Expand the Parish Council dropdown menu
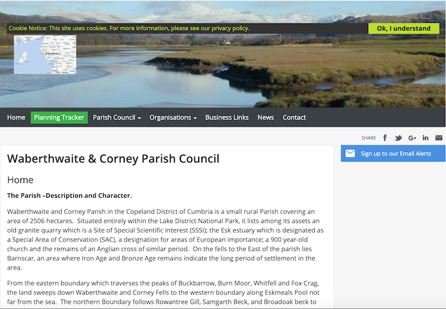 coord(117,118)
